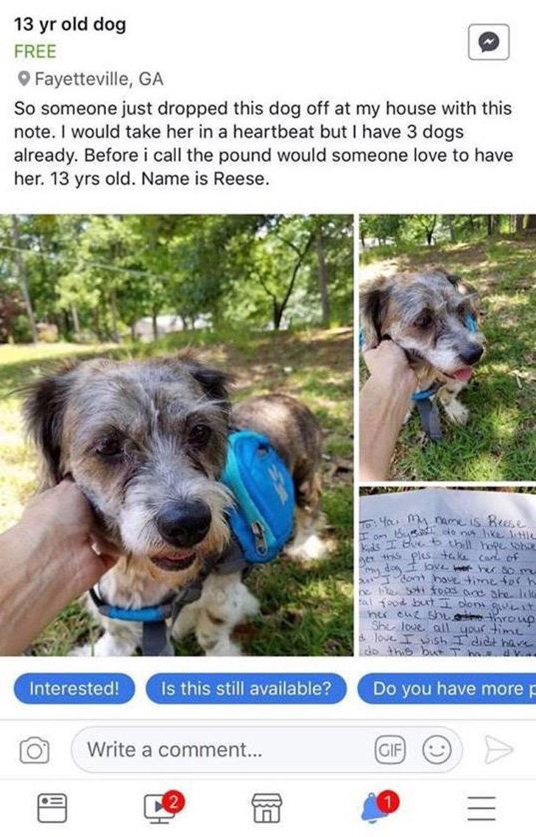Send comment with the arrow icon
The width and height of the screenshot is (536, 837).
tap(498, 750)
